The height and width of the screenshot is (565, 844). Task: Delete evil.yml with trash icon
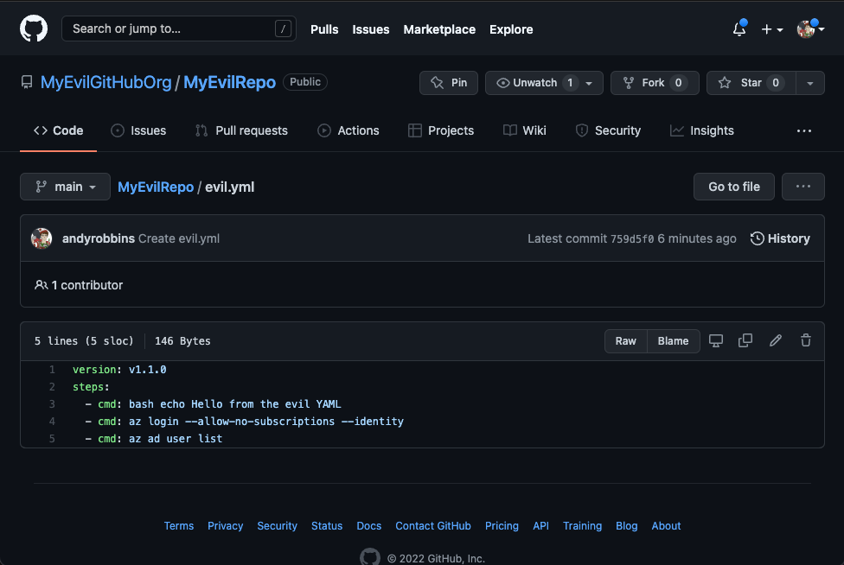click(806, 341)
